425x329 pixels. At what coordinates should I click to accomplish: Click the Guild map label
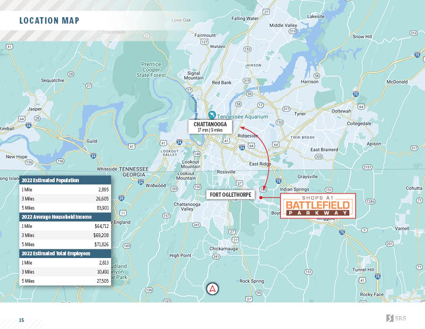(92, 141)
